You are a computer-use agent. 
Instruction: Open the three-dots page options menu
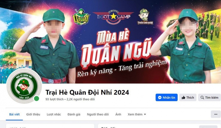[x=216, y=114]
